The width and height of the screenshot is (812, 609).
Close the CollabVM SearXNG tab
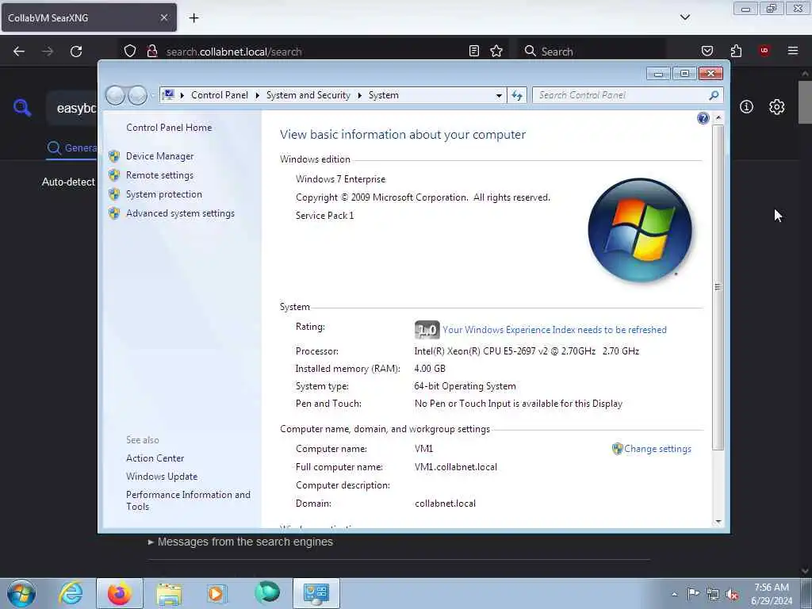pyautogui.click(x=163, y=17)
